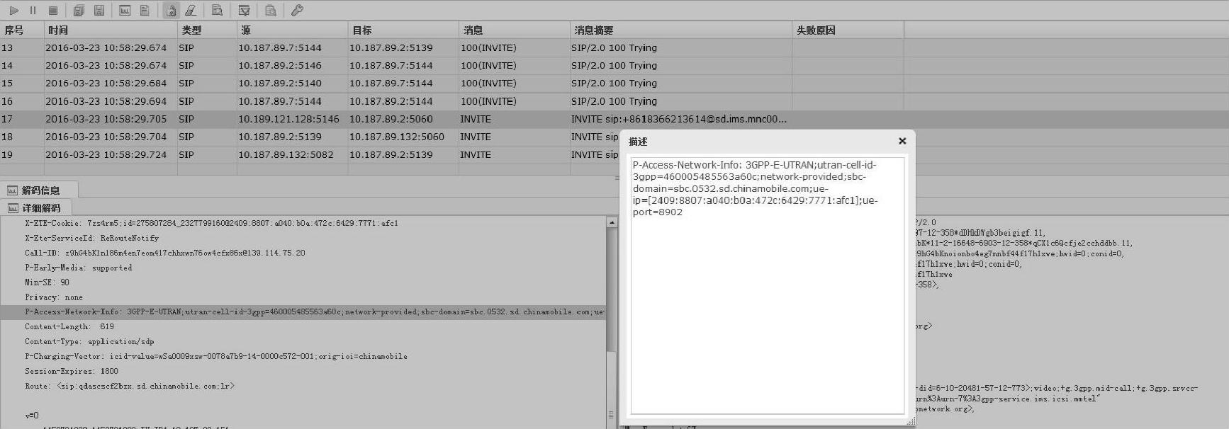The height and width of the screenshot is (429, 1229).
Task: Sort by the 类型 column header
Action: (207, 30)
